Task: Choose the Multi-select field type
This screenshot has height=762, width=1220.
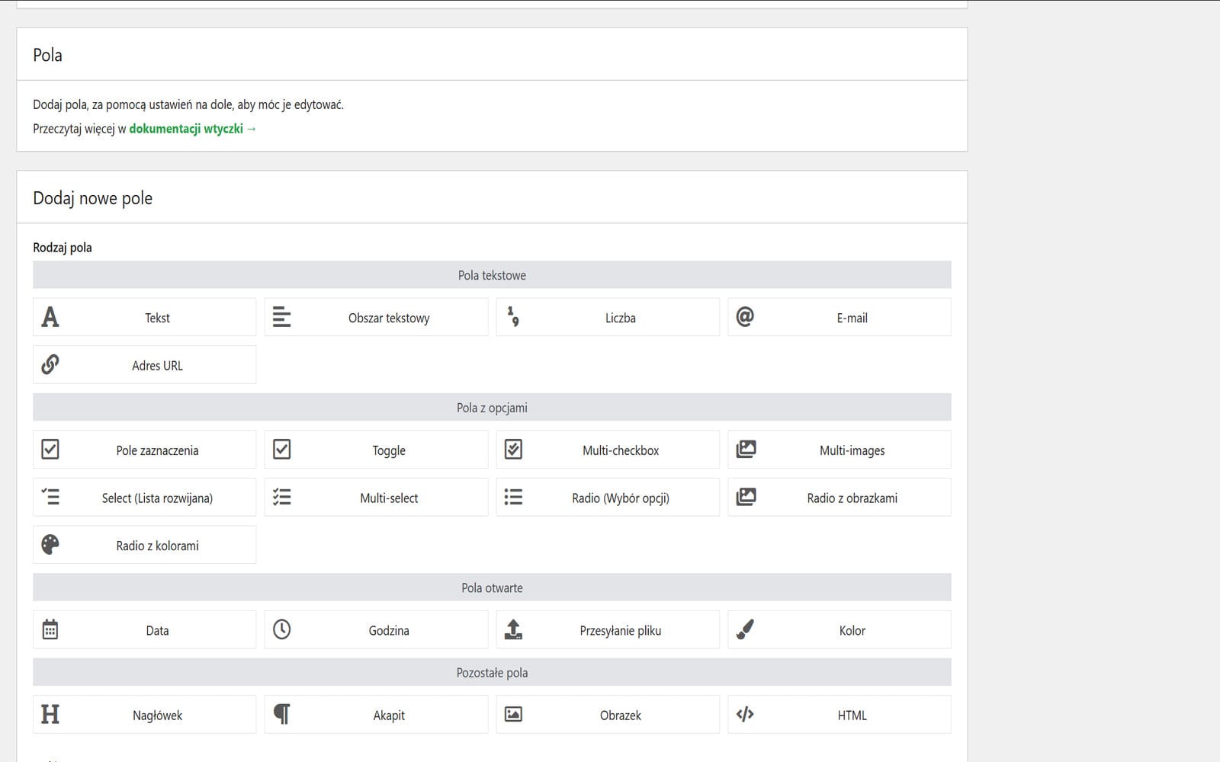Action: (x=376, y=497)
